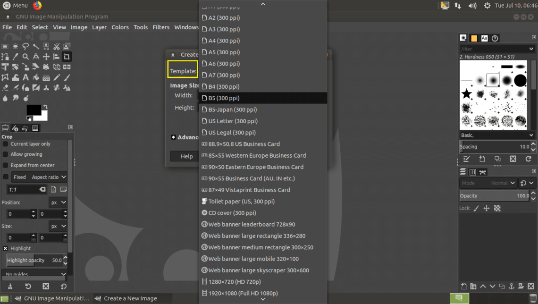This screenshot has width=538, height=304.
Task: Select the Pencil tool
Action: pyautogui.click(x=56, y=77)
